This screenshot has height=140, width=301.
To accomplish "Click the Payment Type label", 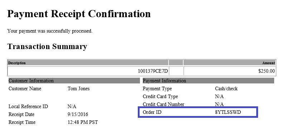I will [x=157, y=89].
